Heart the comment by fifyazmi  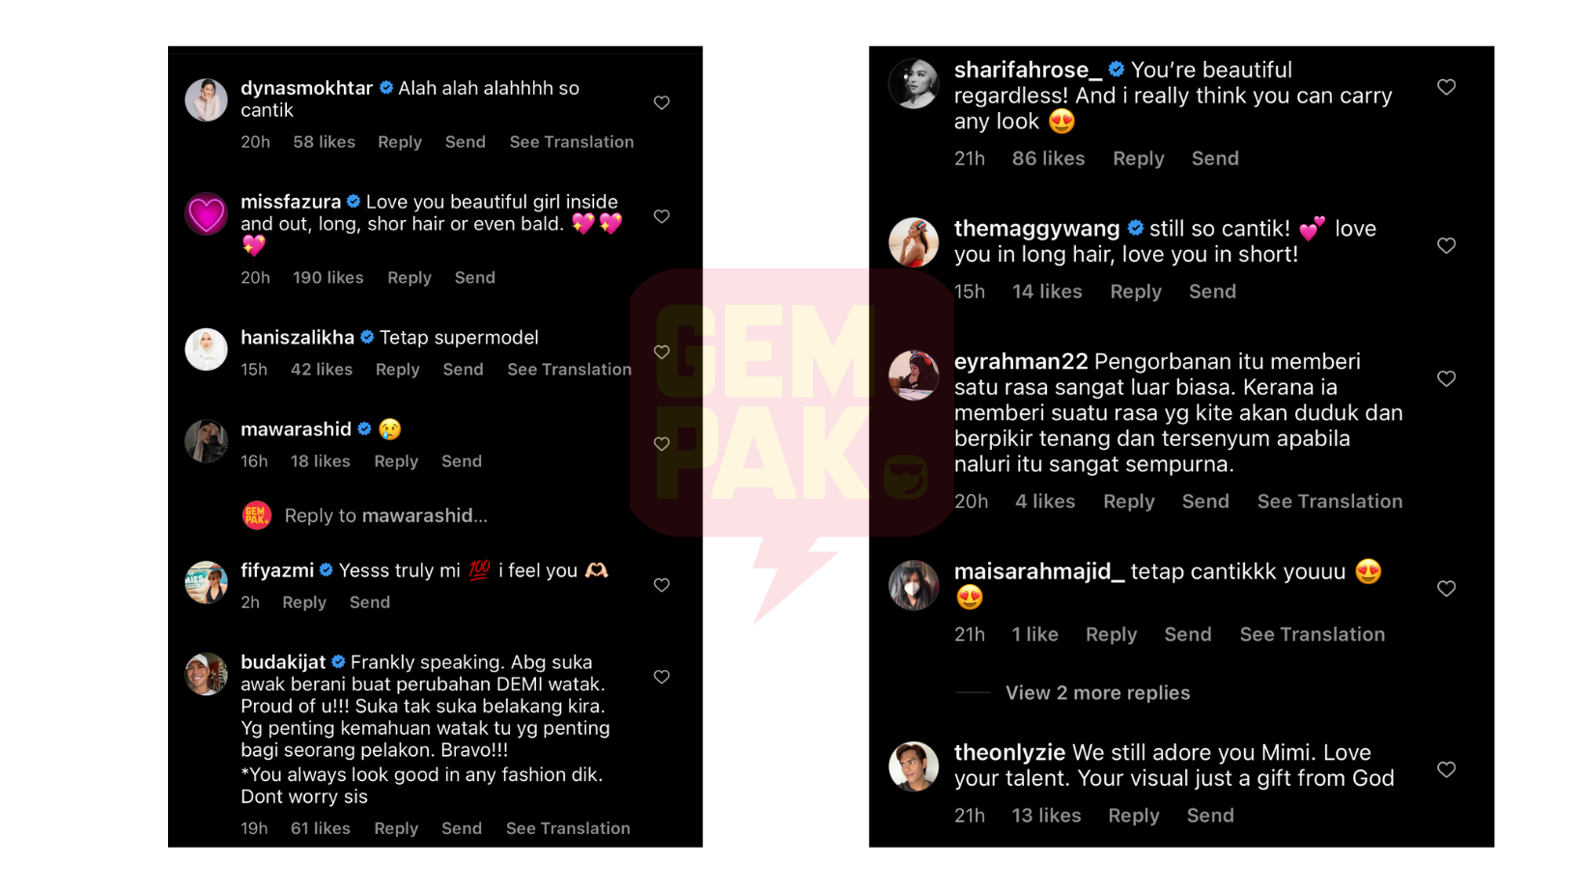click(x=662, y=585)
